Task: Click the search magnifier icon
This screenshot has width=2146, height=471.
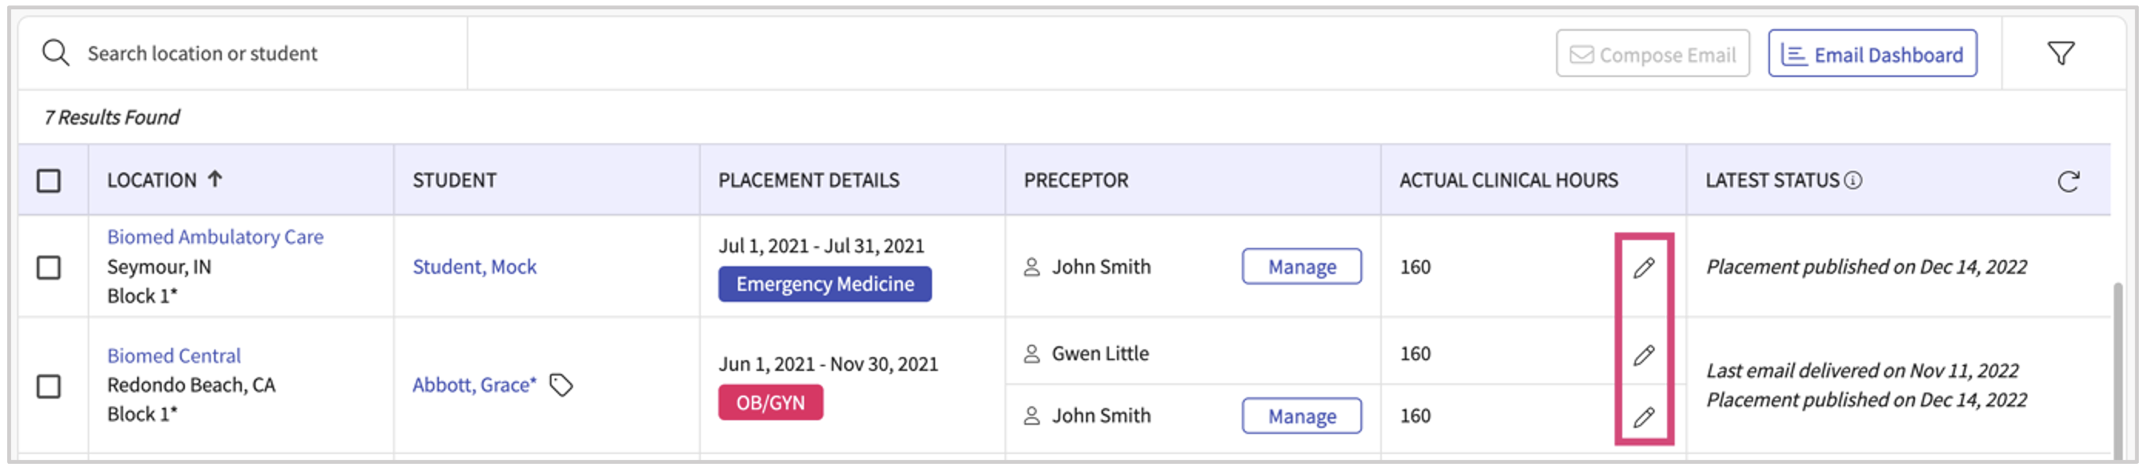Action: (55, 53)
